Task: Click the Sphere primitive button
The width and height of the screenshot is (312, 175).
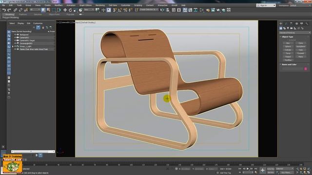Action: pyautogui.click(x=288, y=47)
